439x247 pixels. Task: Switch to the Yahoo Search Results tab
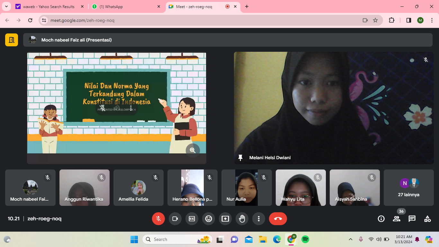click(48, 6)
